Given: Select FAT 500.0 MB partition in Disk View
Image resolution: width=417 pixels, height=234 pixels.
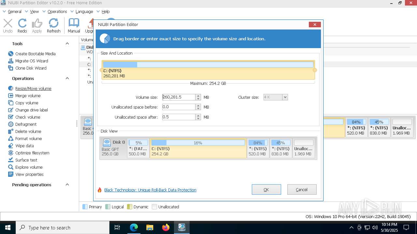Looking at the screenshot, I should pos(138,148).
